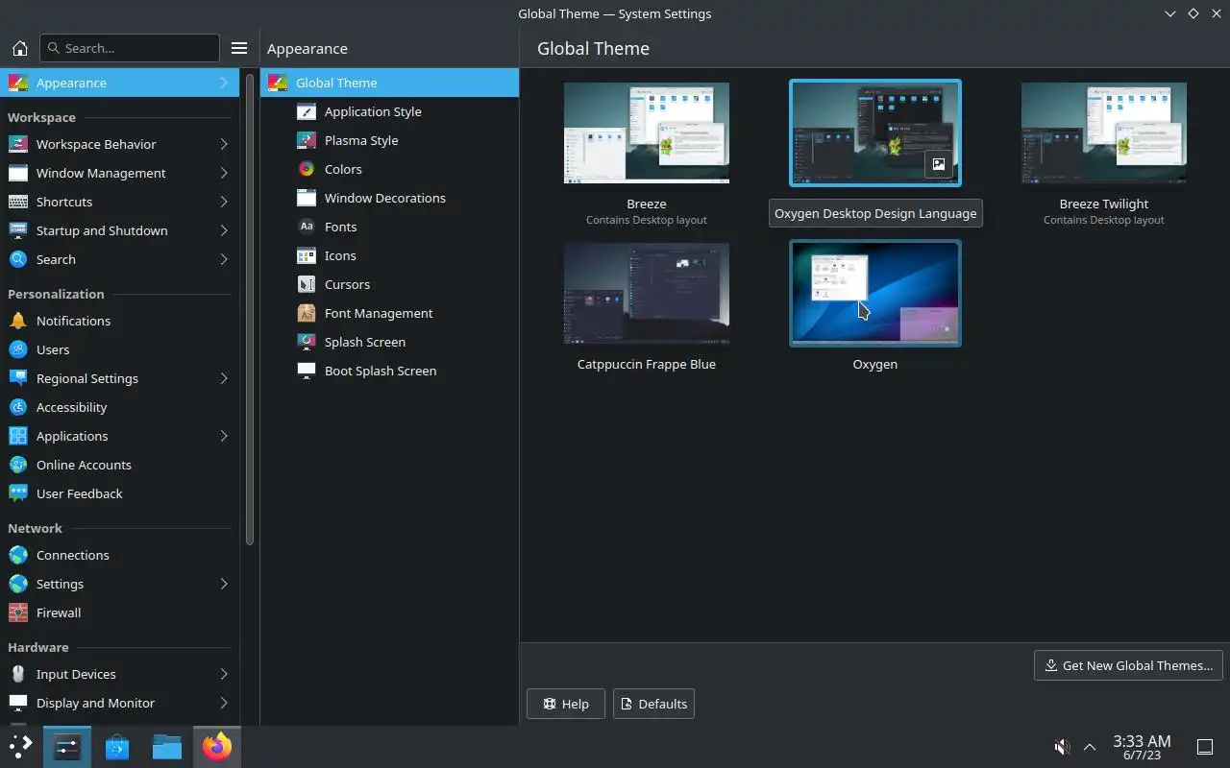Open the application launcher on taskbar
Viewport: 1230px width, 768px height.
[21, 746]
